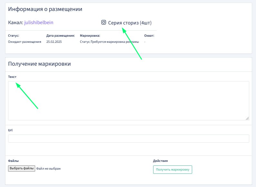Click the Получить маркировку button
The width and height of the screenshot is (256, 187).
pos(172,170)
